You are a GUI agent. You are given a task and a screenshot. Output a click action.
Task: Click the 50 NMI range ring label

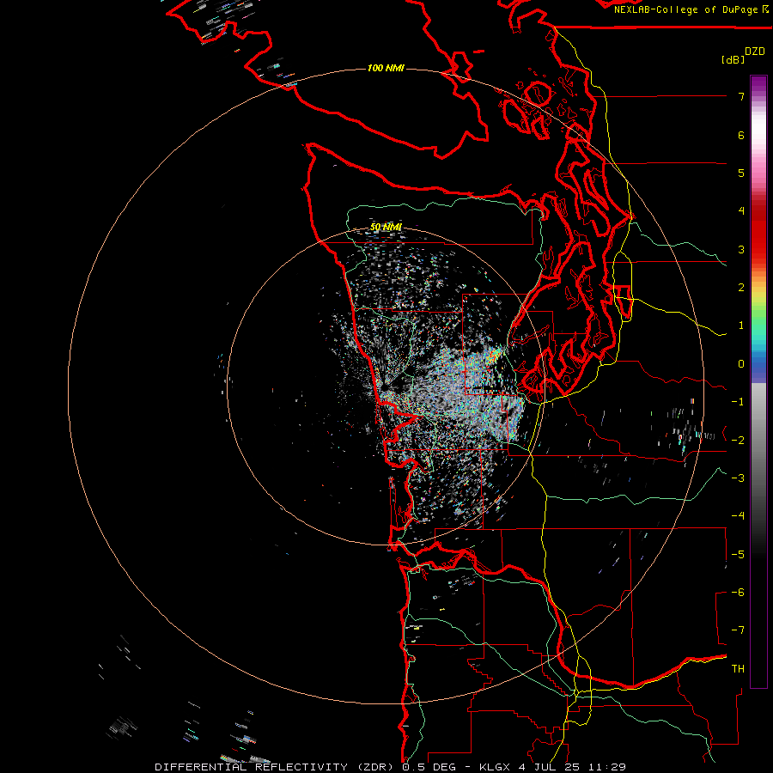(386, 227)
